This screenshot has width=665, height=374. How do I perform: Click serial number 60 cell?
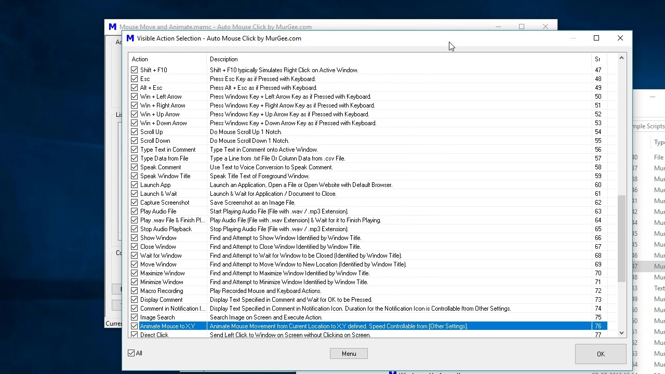coord(598,185)
